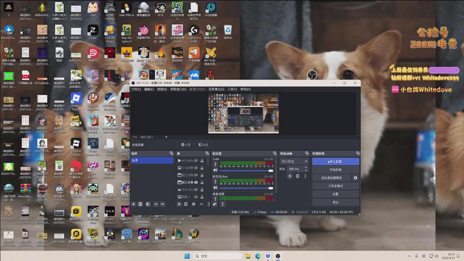Image resolution: width=464 pixels, height=261 pixels.
Task: Hide the visible 窗口采集 source eye icon
Action: (x=196, y=182)
